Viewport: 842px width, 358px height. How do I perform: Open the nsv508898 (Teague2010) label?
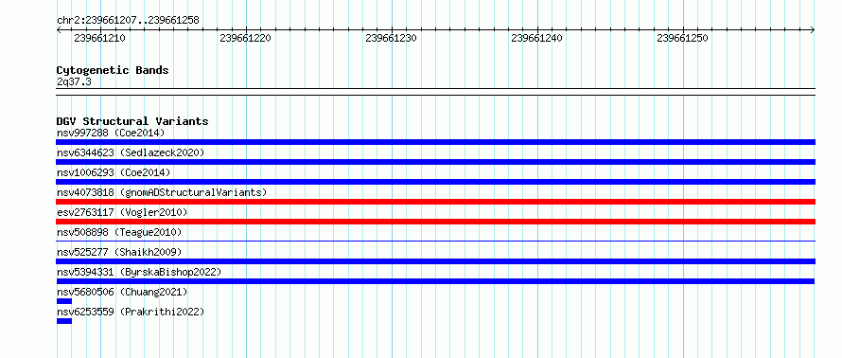(119, 232)
